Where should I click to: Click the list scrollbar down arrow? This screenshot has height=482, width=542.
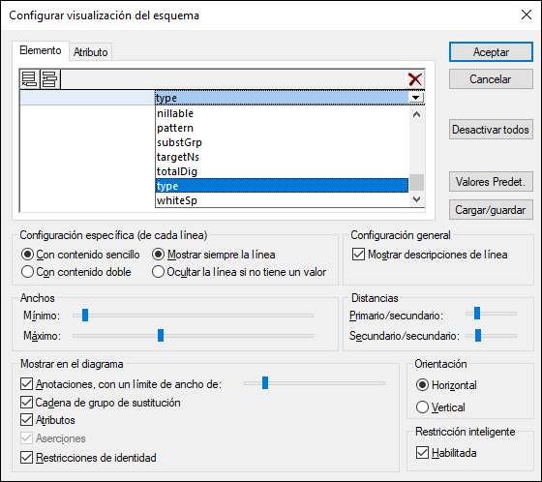[x=417, y=199]
